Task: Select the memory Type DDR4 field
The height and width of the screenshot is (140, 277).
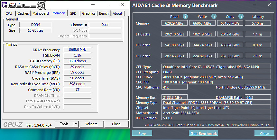Action: tap(35, 25)
